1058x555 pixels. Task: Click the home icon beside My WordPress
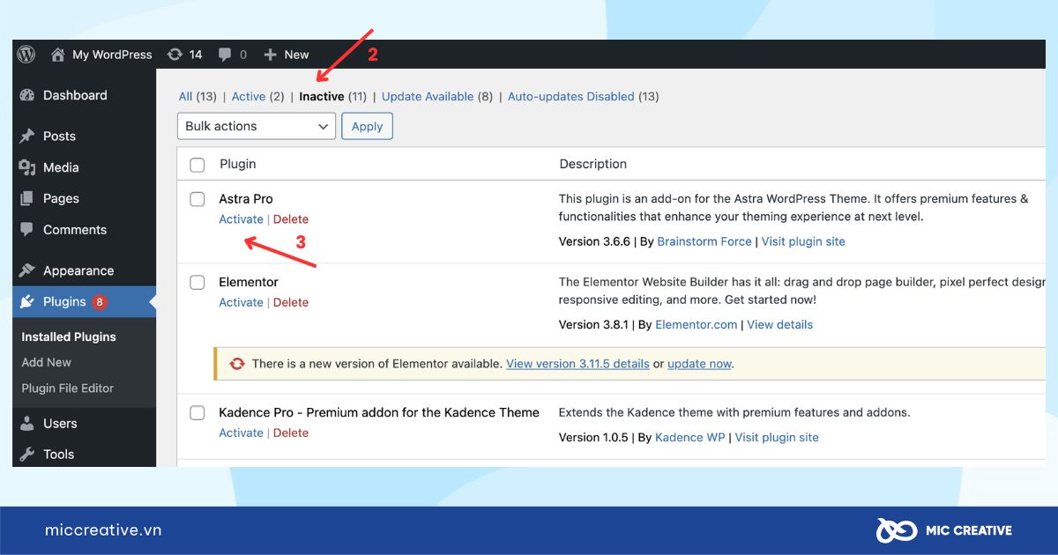tap(58, 55)
